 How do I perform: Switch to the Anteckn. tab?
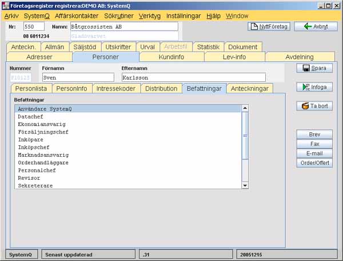click(x=23, y=47)
